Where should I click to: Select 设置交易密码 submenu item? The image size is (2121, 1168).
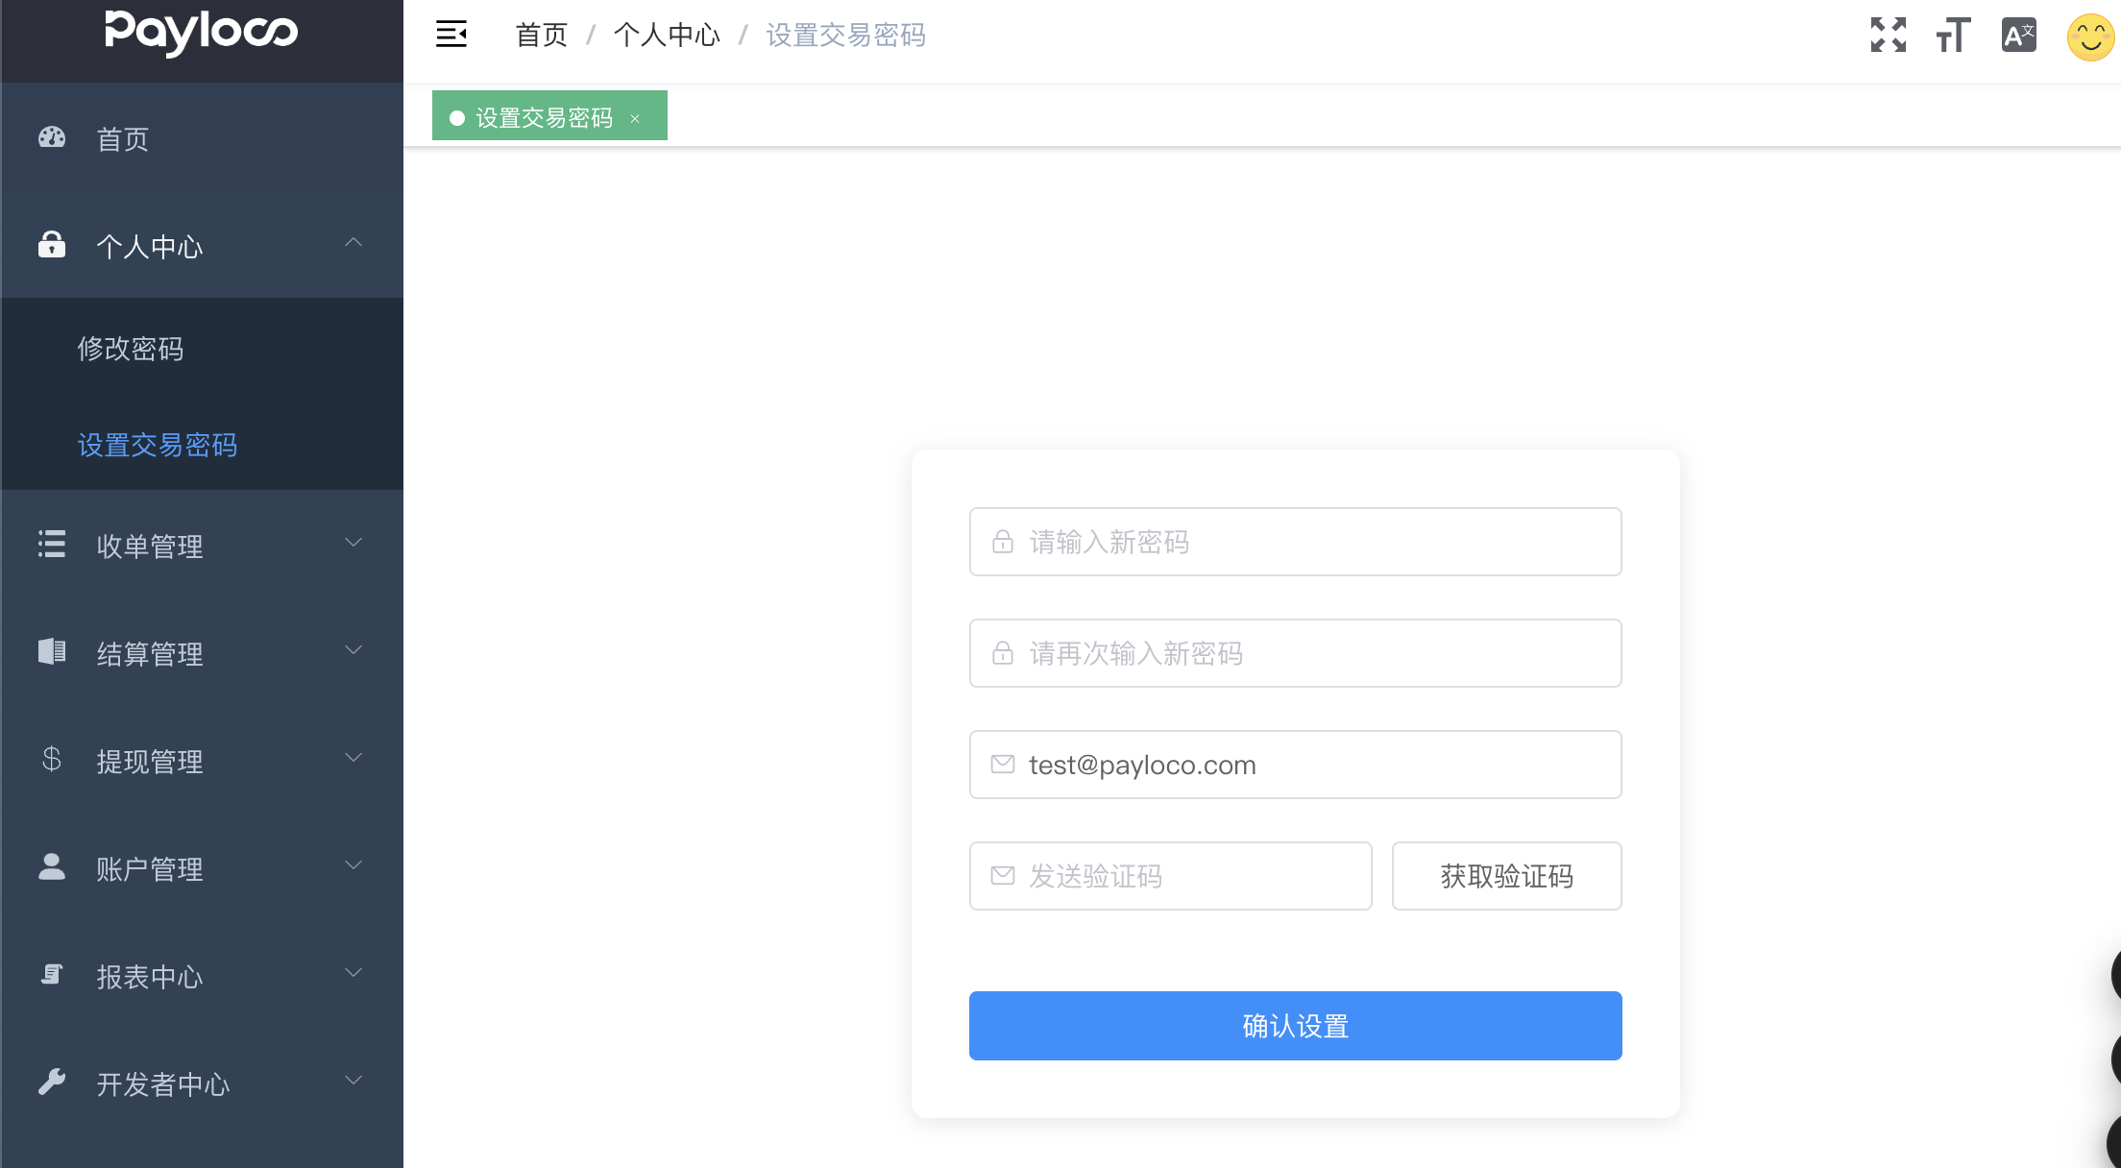click(x=158, y=445)
